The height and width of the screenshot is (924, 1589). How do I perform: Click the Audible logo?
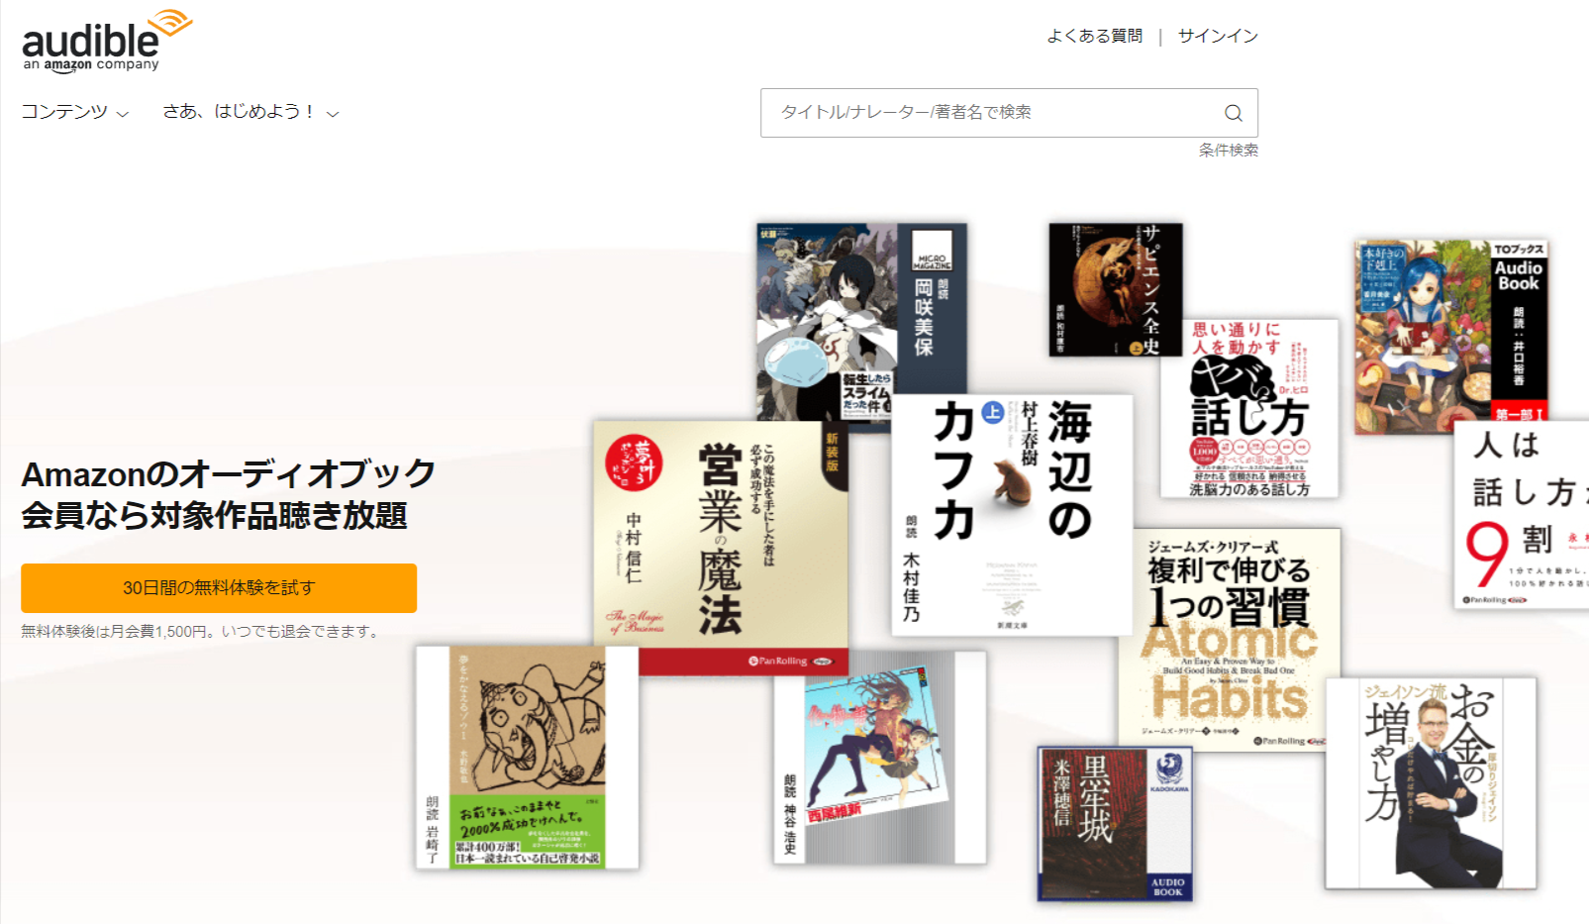[107, 41]
